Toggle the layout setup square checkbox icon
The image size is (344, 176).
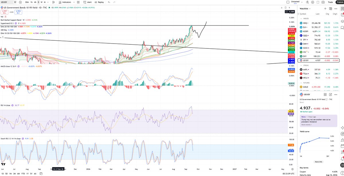pyautogui.click(x=288, y=2)
